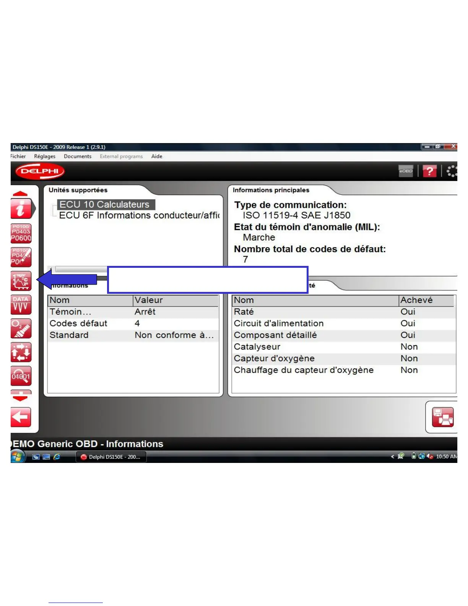Click Non in Capteur d'oxygène row
This screenshot has width=468, height=606.
[409, 358]
